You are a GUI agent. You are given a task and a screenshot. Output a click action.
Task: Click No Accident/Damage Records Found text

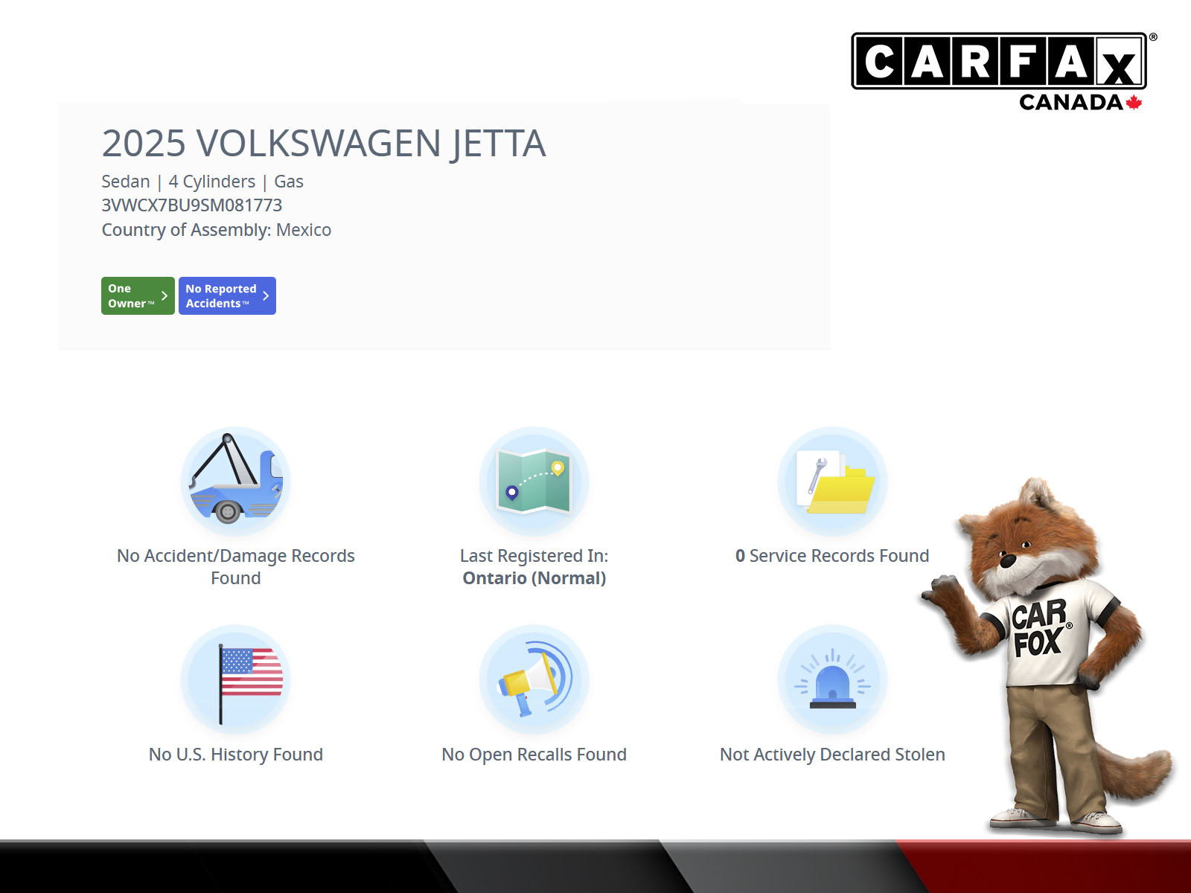tap(235, 566)
